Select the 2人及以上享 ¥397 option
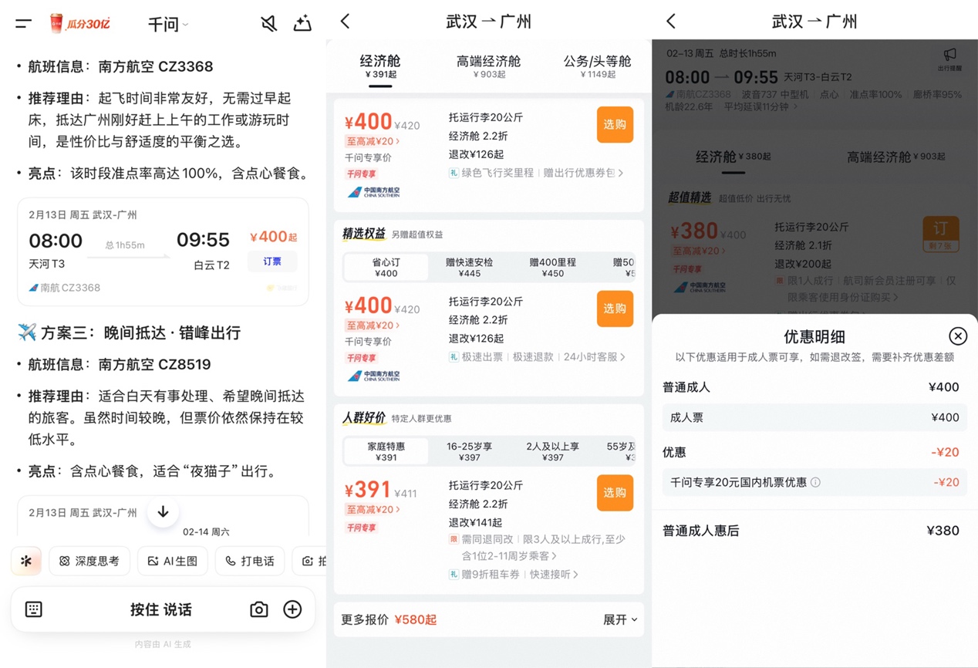The width and height of the screenshot is (978, 668). [x=553, y=451]
